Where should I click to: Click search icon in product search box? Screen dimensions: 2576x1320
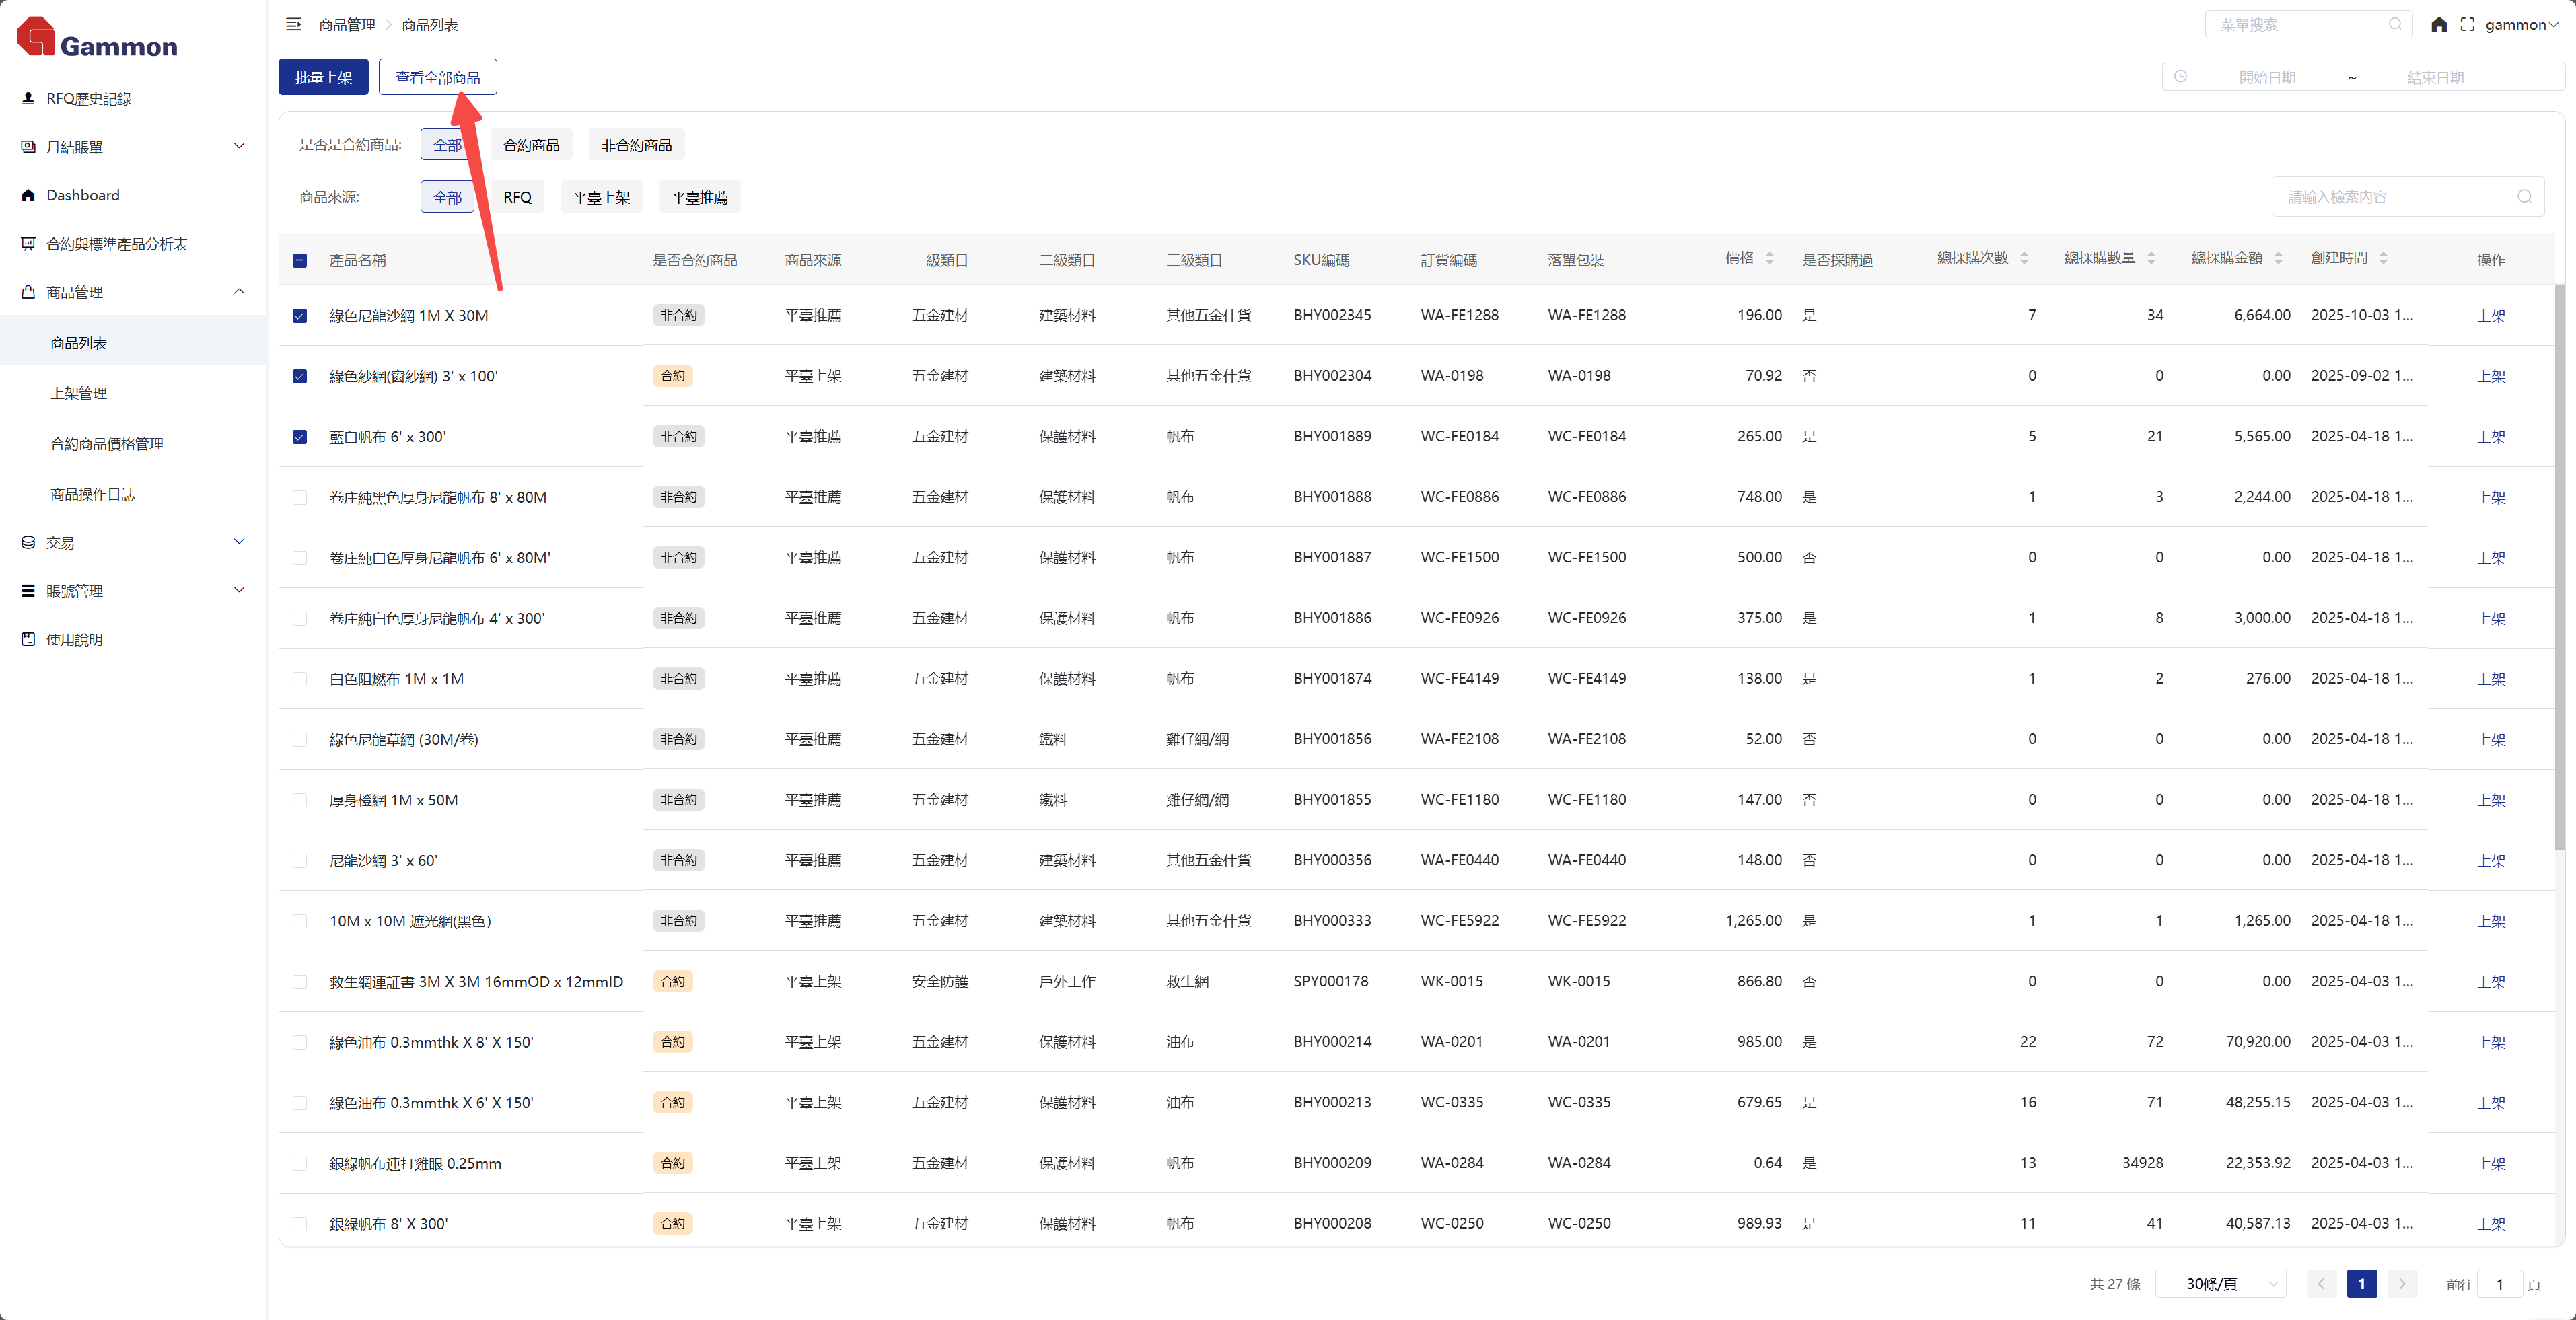[2524, 197]
